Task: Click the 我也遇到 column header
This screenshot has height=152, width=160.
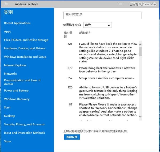Action: click(68, 35)
